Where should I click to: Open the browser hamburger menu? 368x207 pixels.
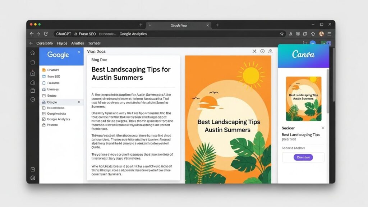coord(329,34)
